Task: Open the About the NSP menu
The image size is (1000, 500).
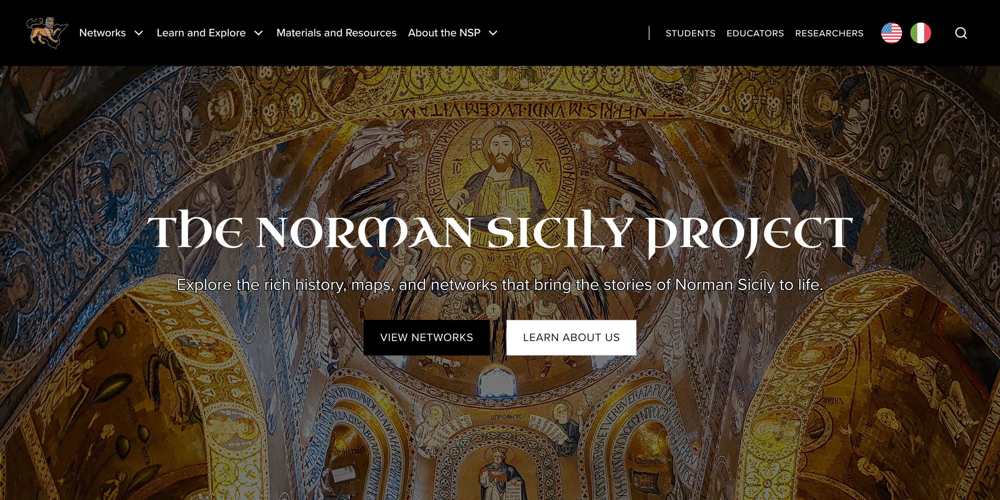Action: (444, 33)
